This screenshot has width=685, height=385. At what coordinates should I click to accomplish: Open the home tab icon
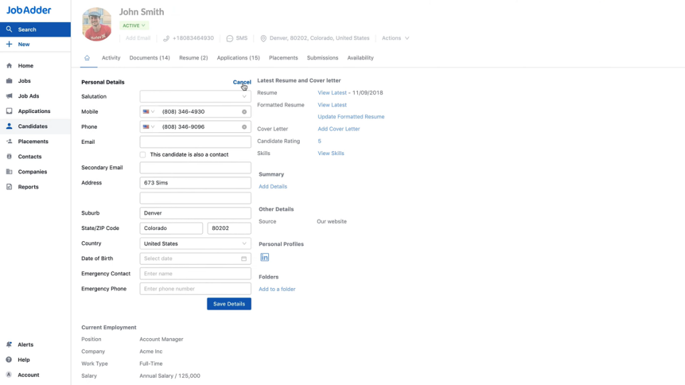click(x=87, y=58)
